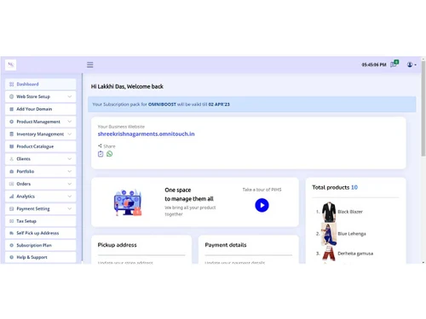Open the Dashboard menu item

pos(41,84)
